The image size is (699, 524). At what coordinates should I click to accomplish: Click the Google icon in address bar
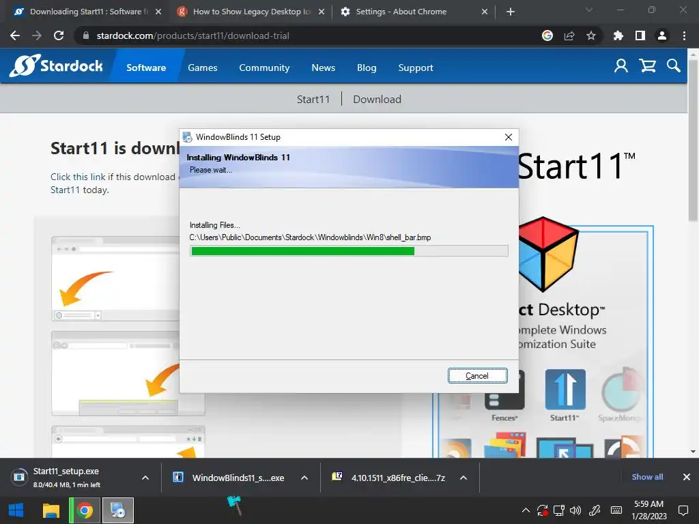point(547,35)
